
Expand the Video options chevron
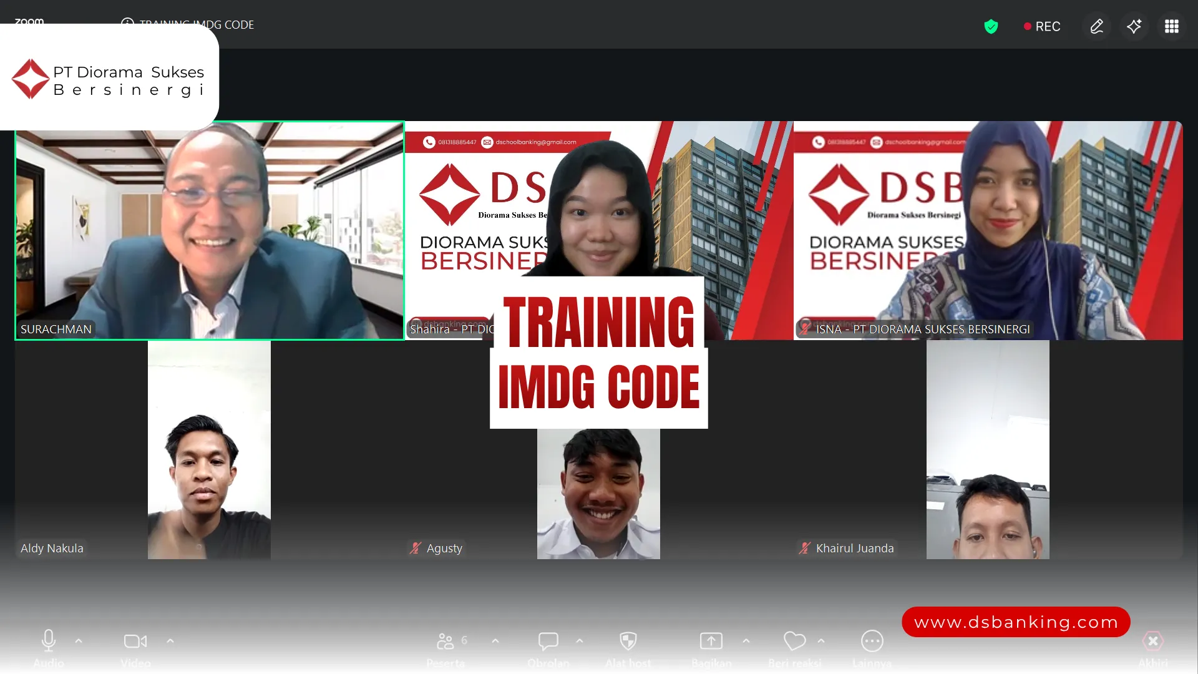(x=170, y=641)
